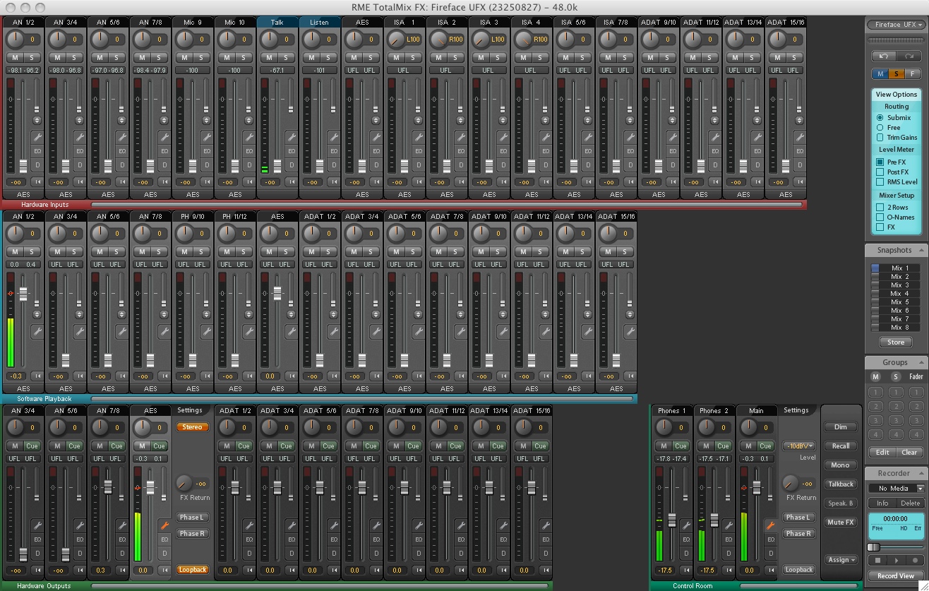Click Groups mute M round icon
The height and width of the screenshot is (591, 929).
[x=875, y=376]
